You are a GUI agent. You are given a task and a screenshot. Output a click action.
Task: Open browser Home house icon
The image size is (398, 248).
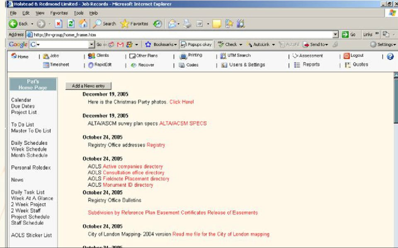83,24
